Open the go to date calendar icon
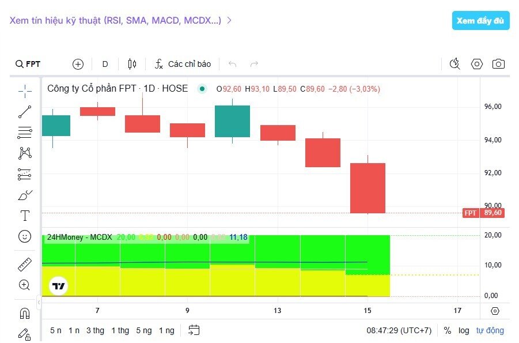The width and height of the screenshot is (519, 343). click(x=194, y=330)
